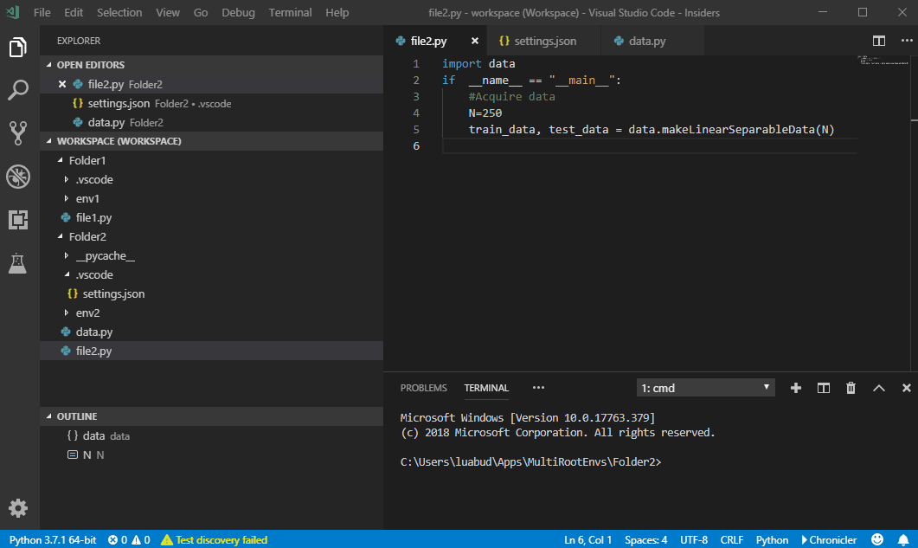This screenshot has height=548, width=918.
Task: Open the editor More Actions menu
Action: pyautogui.click(x=907, y=41)
